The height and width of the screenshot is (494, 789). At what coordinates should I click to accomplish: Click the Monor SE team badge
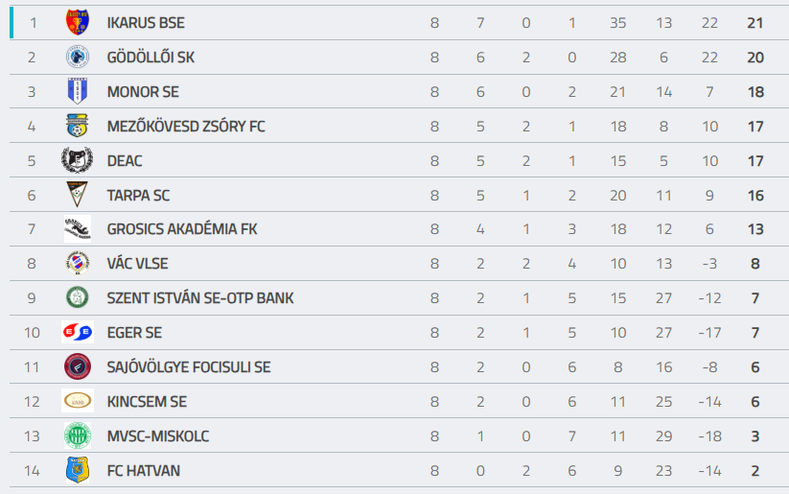[77, 91]
